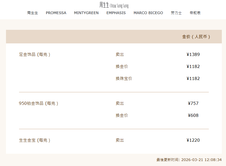This screenshot has width=226, height=166.
Task: Click 换金价 label under 足金饰品
Action: 122,66
